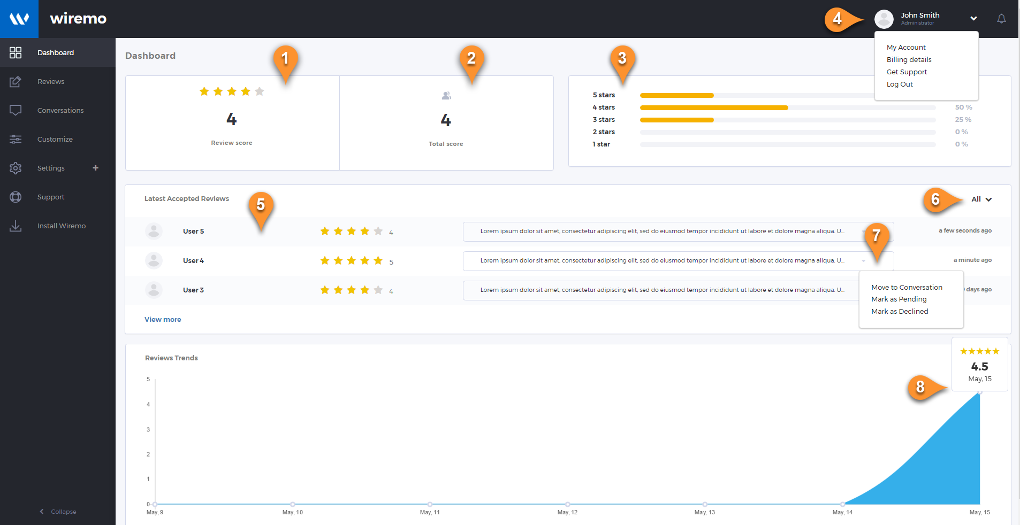Click the Dashboard page heading

click(x=150, y=56)
